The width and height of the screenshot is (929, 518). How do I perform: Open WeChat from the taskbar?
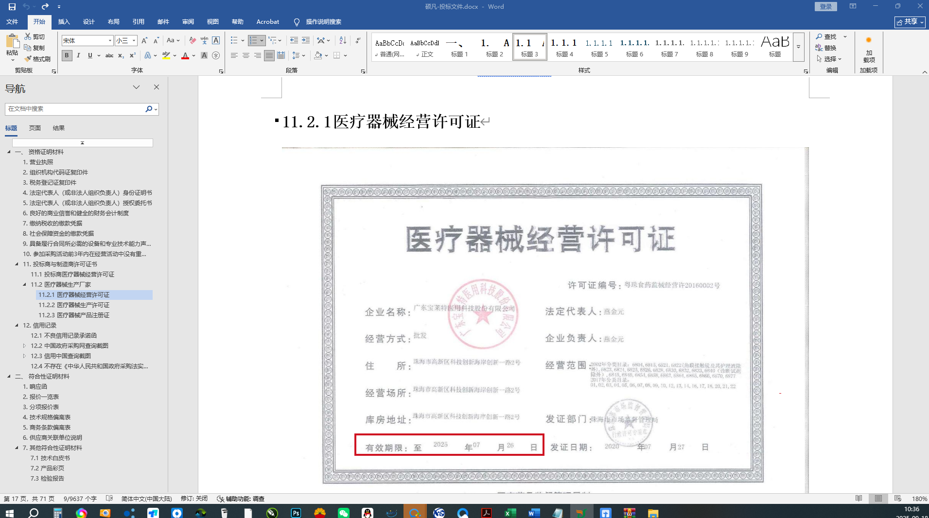pyautogui.click(x=344, y=513)
